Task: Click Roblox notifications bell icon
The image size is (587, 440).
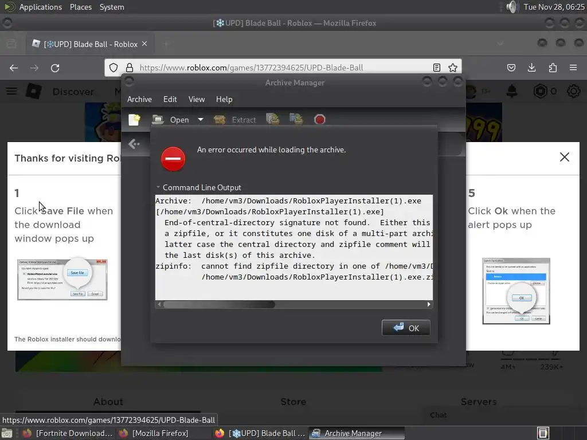Action: (512, 91)
